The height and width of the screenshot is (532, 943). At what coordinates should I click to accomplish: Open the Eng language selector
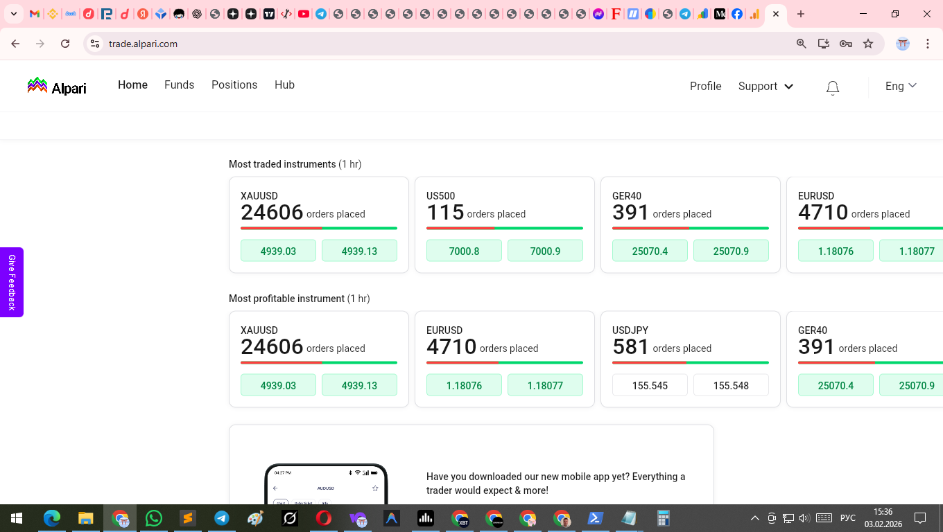point(899,86)
